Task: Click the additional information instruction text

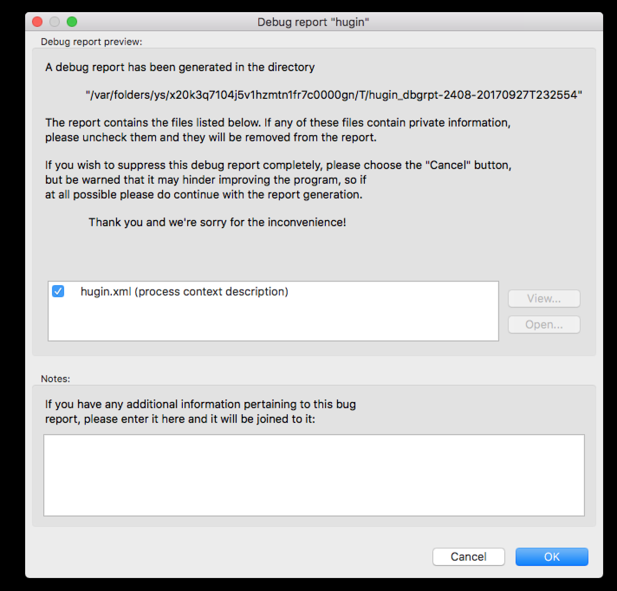Action: point(200,412)
